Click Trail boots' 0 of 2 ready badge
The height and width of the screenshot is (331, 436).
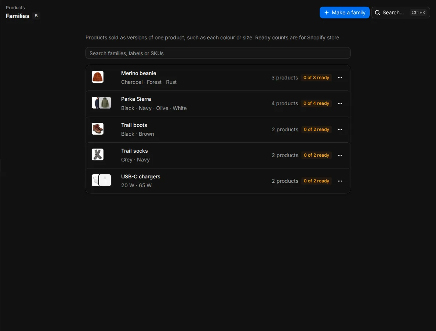(x=316, y=129)
